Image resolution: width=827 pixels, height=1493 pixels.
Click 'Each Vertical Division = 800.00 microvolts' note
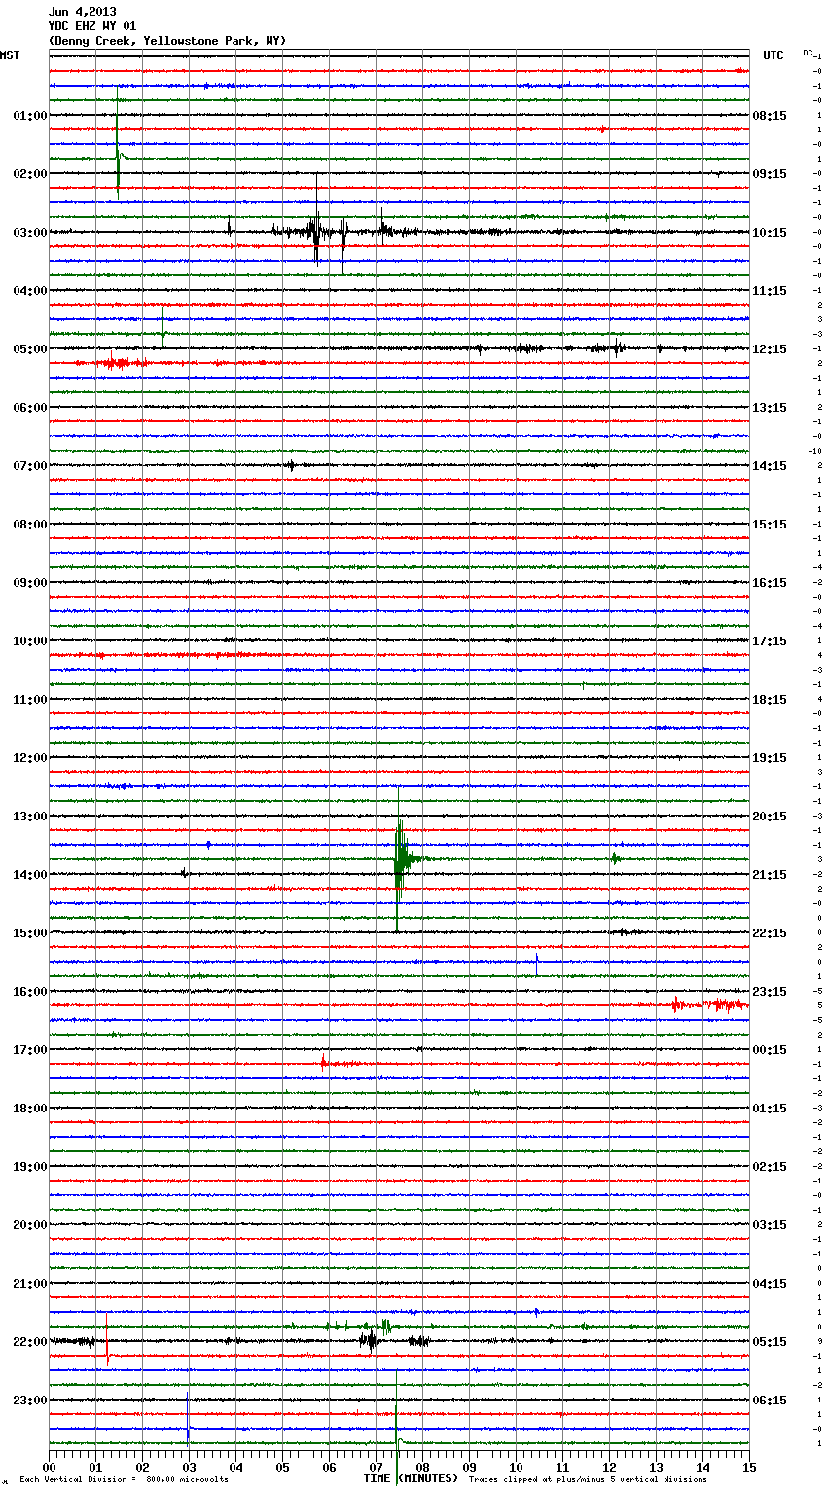(x=124, y=1480)
